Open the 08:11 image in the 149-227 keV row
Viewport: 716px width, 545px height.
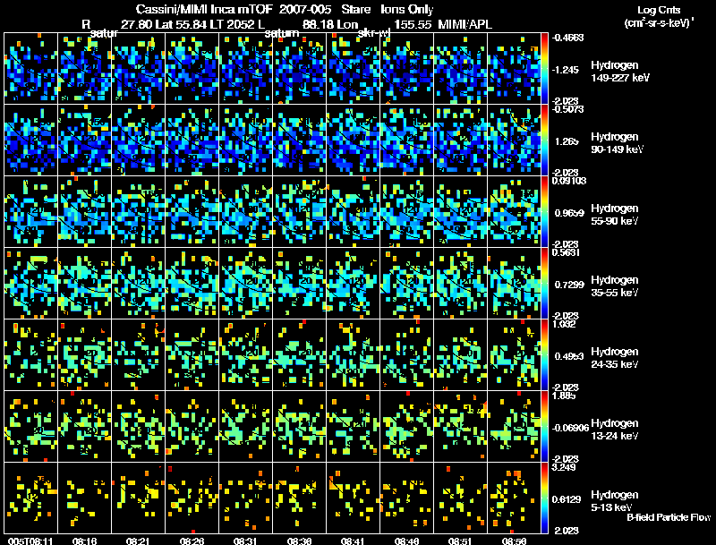[30, 68]
